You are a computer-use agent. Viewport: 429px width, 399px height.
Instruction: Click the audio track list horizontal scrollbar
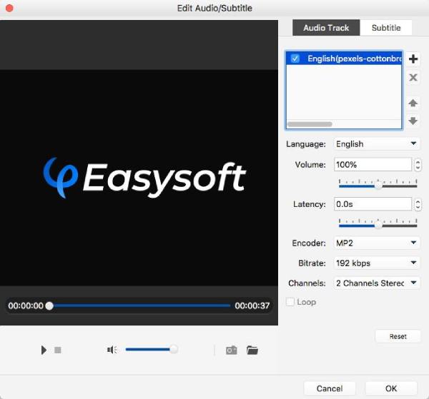(310, 124)
